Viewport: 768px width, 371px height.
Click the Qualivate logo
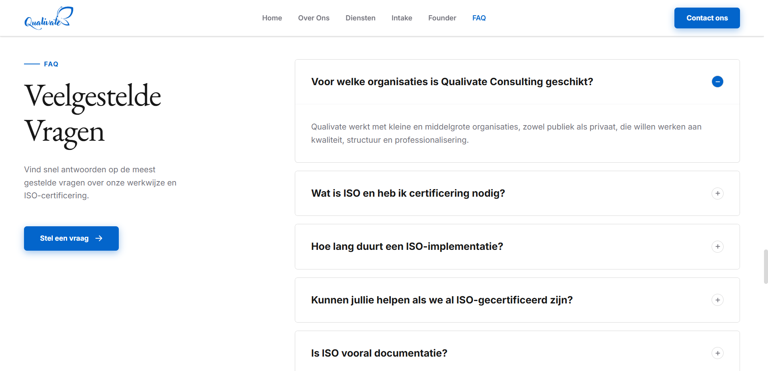coord(49,18)
